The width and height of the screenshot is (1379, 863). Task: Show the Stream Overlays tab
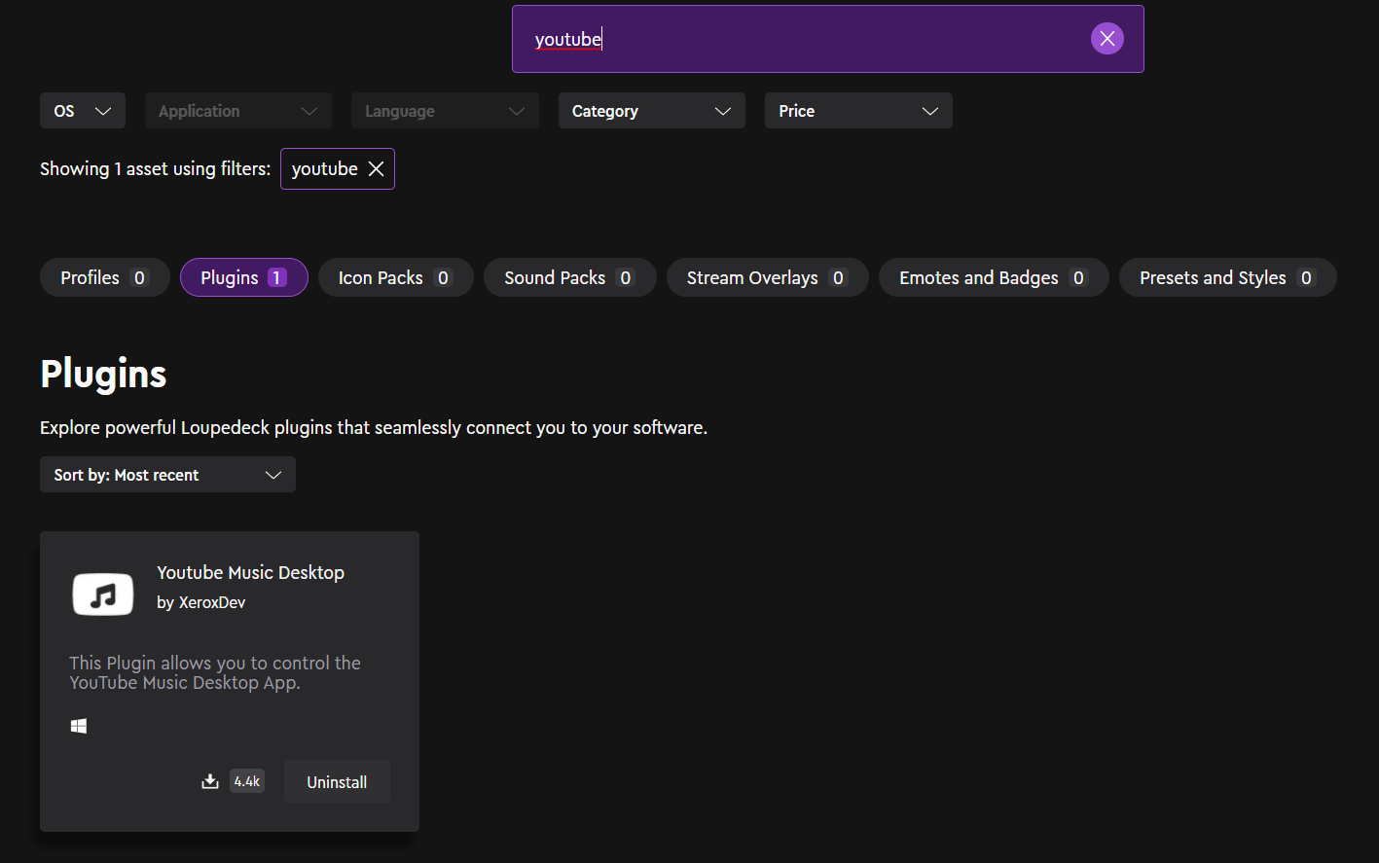pos(767,278)
